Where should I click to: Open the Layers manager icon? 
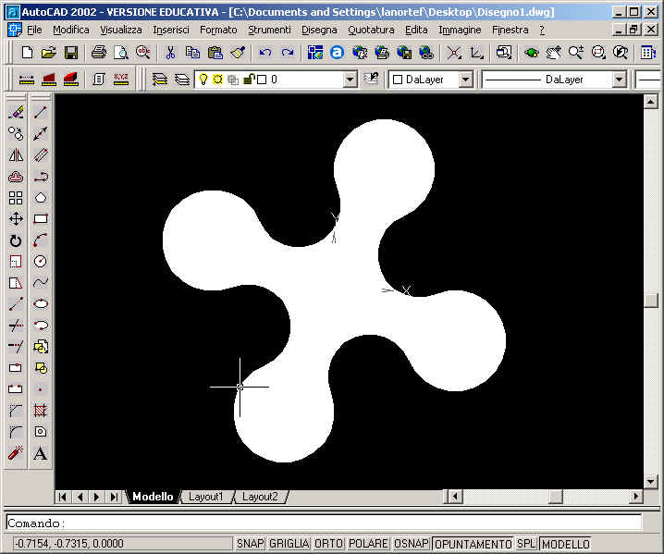(160, 80)
